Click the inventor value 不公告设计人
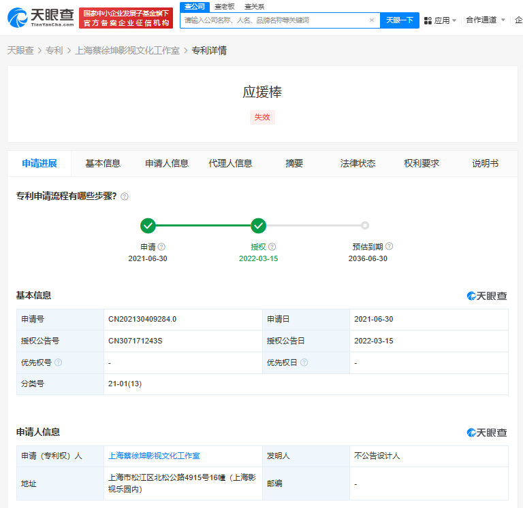Image resolution: width=523 pixels, height=508 pixels. tap(377, 456)
